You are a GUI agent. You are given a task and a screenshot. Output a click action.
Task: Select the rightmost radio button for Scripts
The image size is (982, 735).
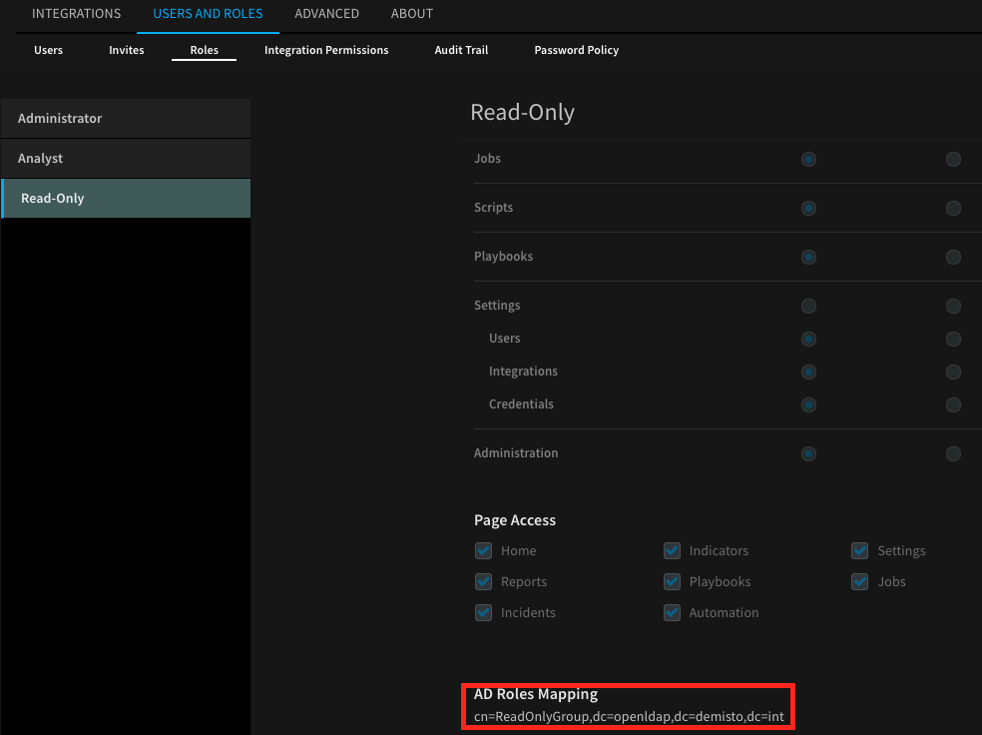click(953, 209)
